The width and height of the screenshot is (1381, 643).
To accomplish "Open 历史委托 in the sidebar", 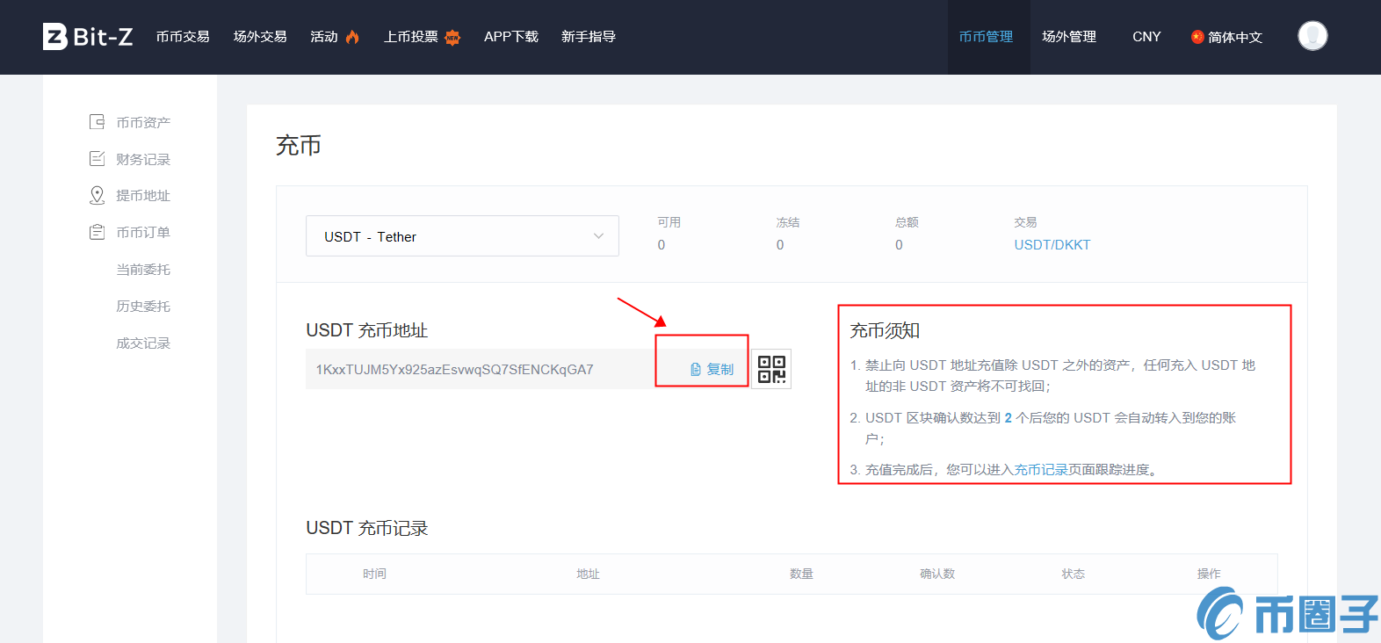I will coord(143,306).
